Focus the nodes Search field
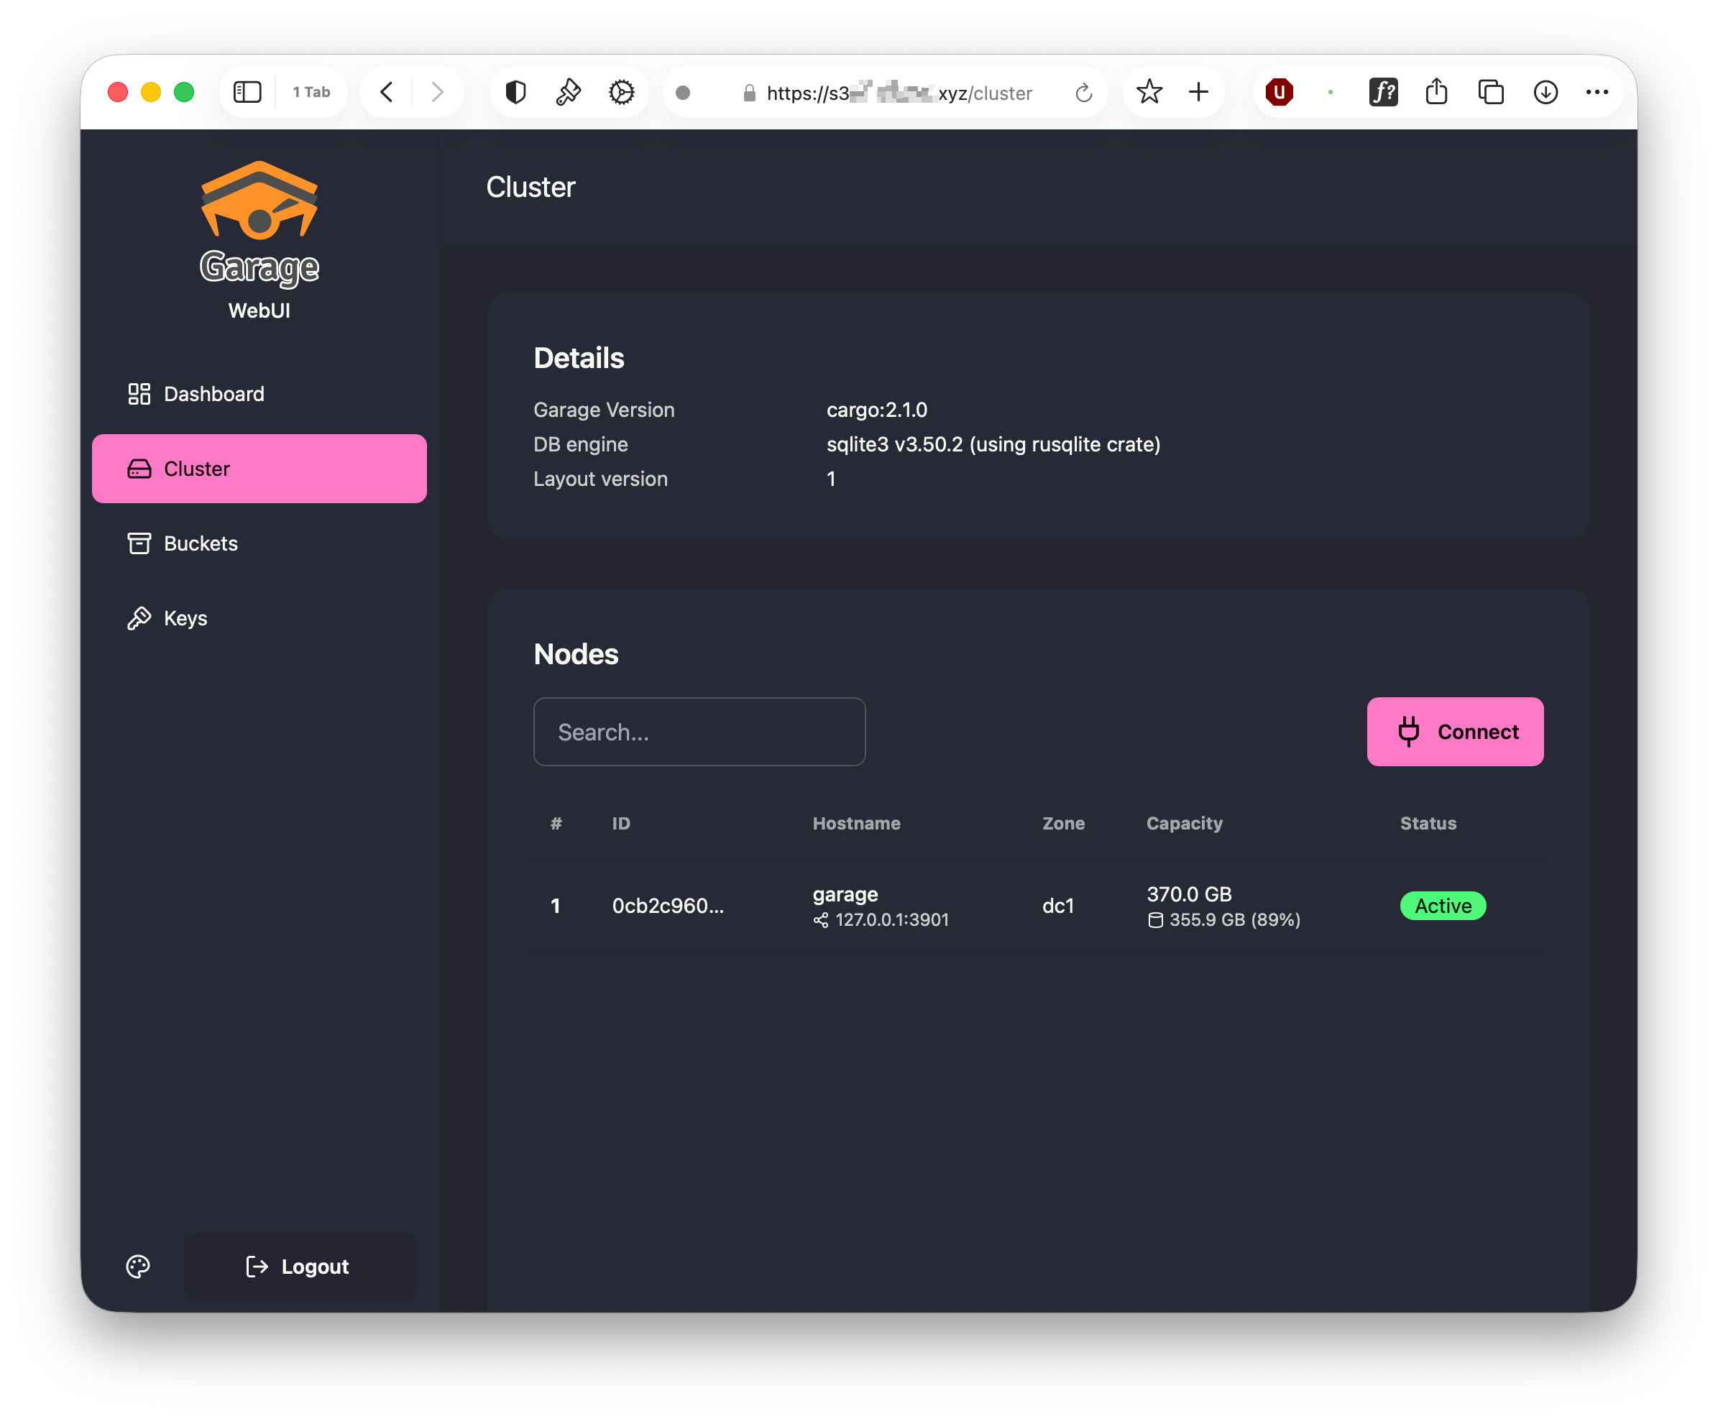The image size is (1718, 1419). 699,732
